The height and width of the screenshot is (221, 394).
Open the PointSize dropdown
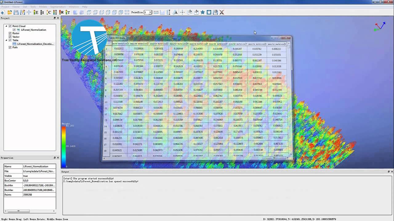click(150, 12)
